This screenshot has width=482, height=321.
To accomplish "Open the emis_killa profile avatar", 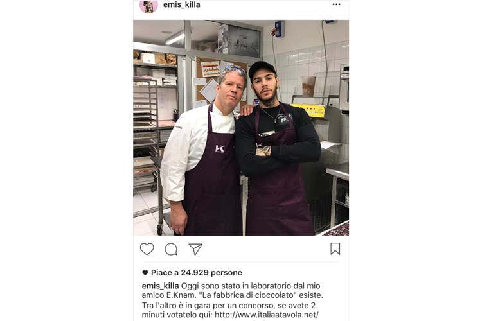I will point(148,6).
